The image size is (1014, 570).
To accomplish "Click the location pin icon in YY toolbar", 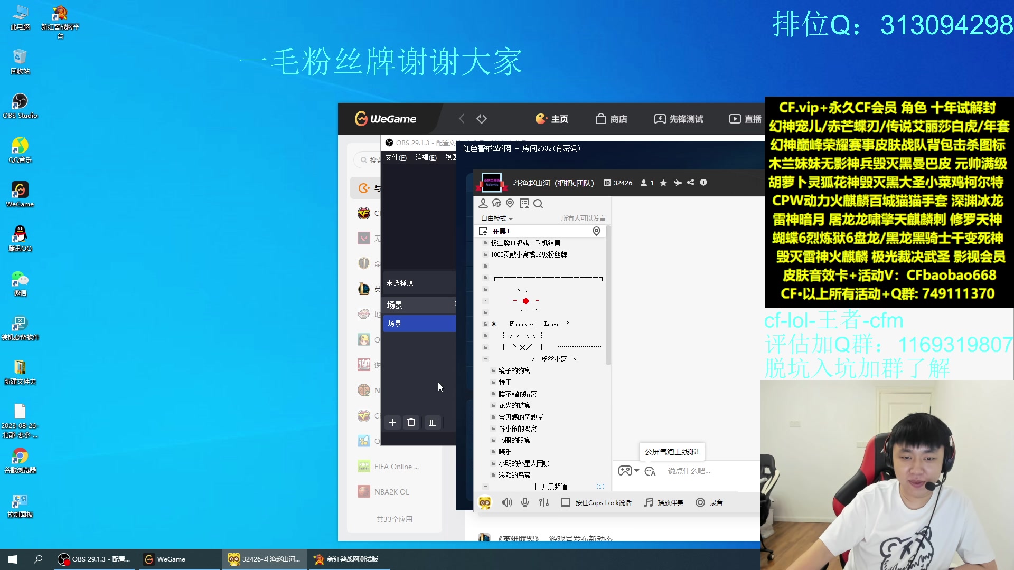I will (x=510, y=203).
